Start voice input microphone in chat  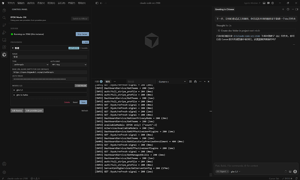(295, 171)
